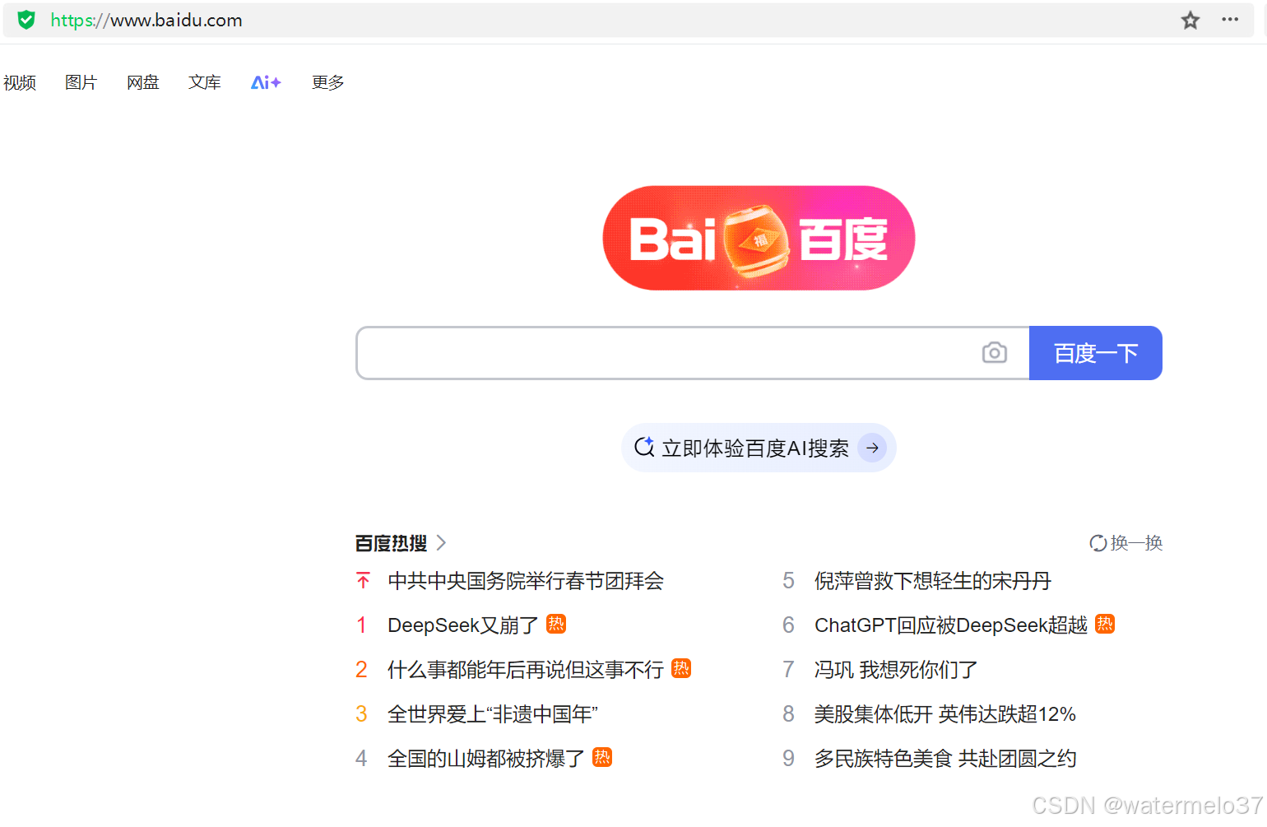Open the 百度热搜 heading link

(391, 543)
